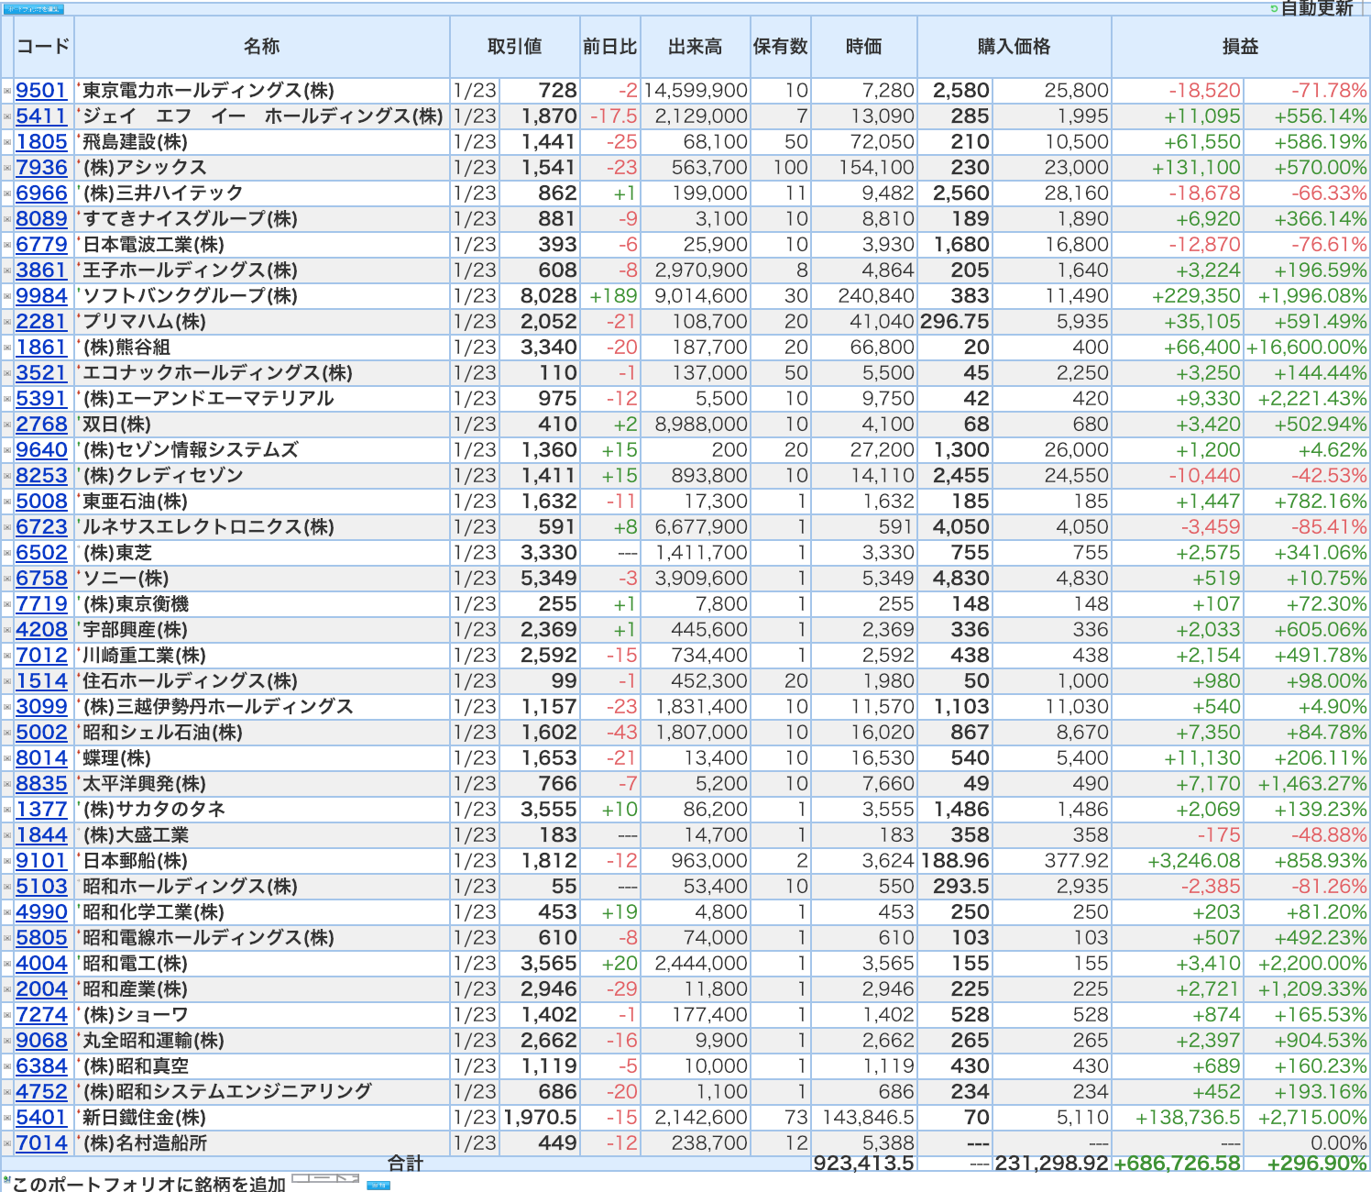This screenshot has height=1192, width=1371.
Task: Click the row icon left of code 5411
Action: click(x=7, y=116)
